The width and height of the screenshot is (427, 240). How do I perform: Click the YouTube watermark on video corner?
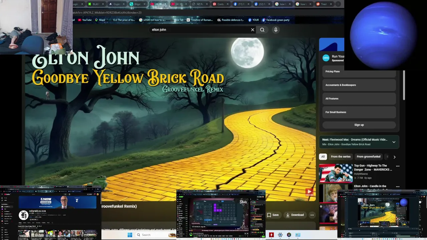(309, 192)
